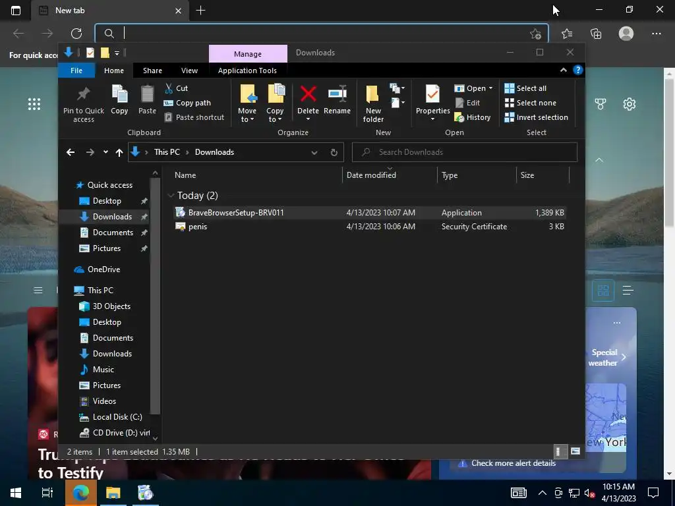675x506 pixels.
Task: Open New item dropdown in ribbon
Action: [397, 88]
